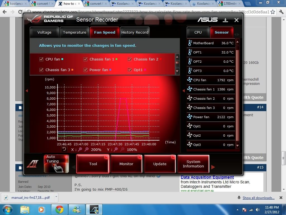Click the Monitor button
The height and width of the screenshot is (215, 286).
pyautogui.click(x=126, y=164)
